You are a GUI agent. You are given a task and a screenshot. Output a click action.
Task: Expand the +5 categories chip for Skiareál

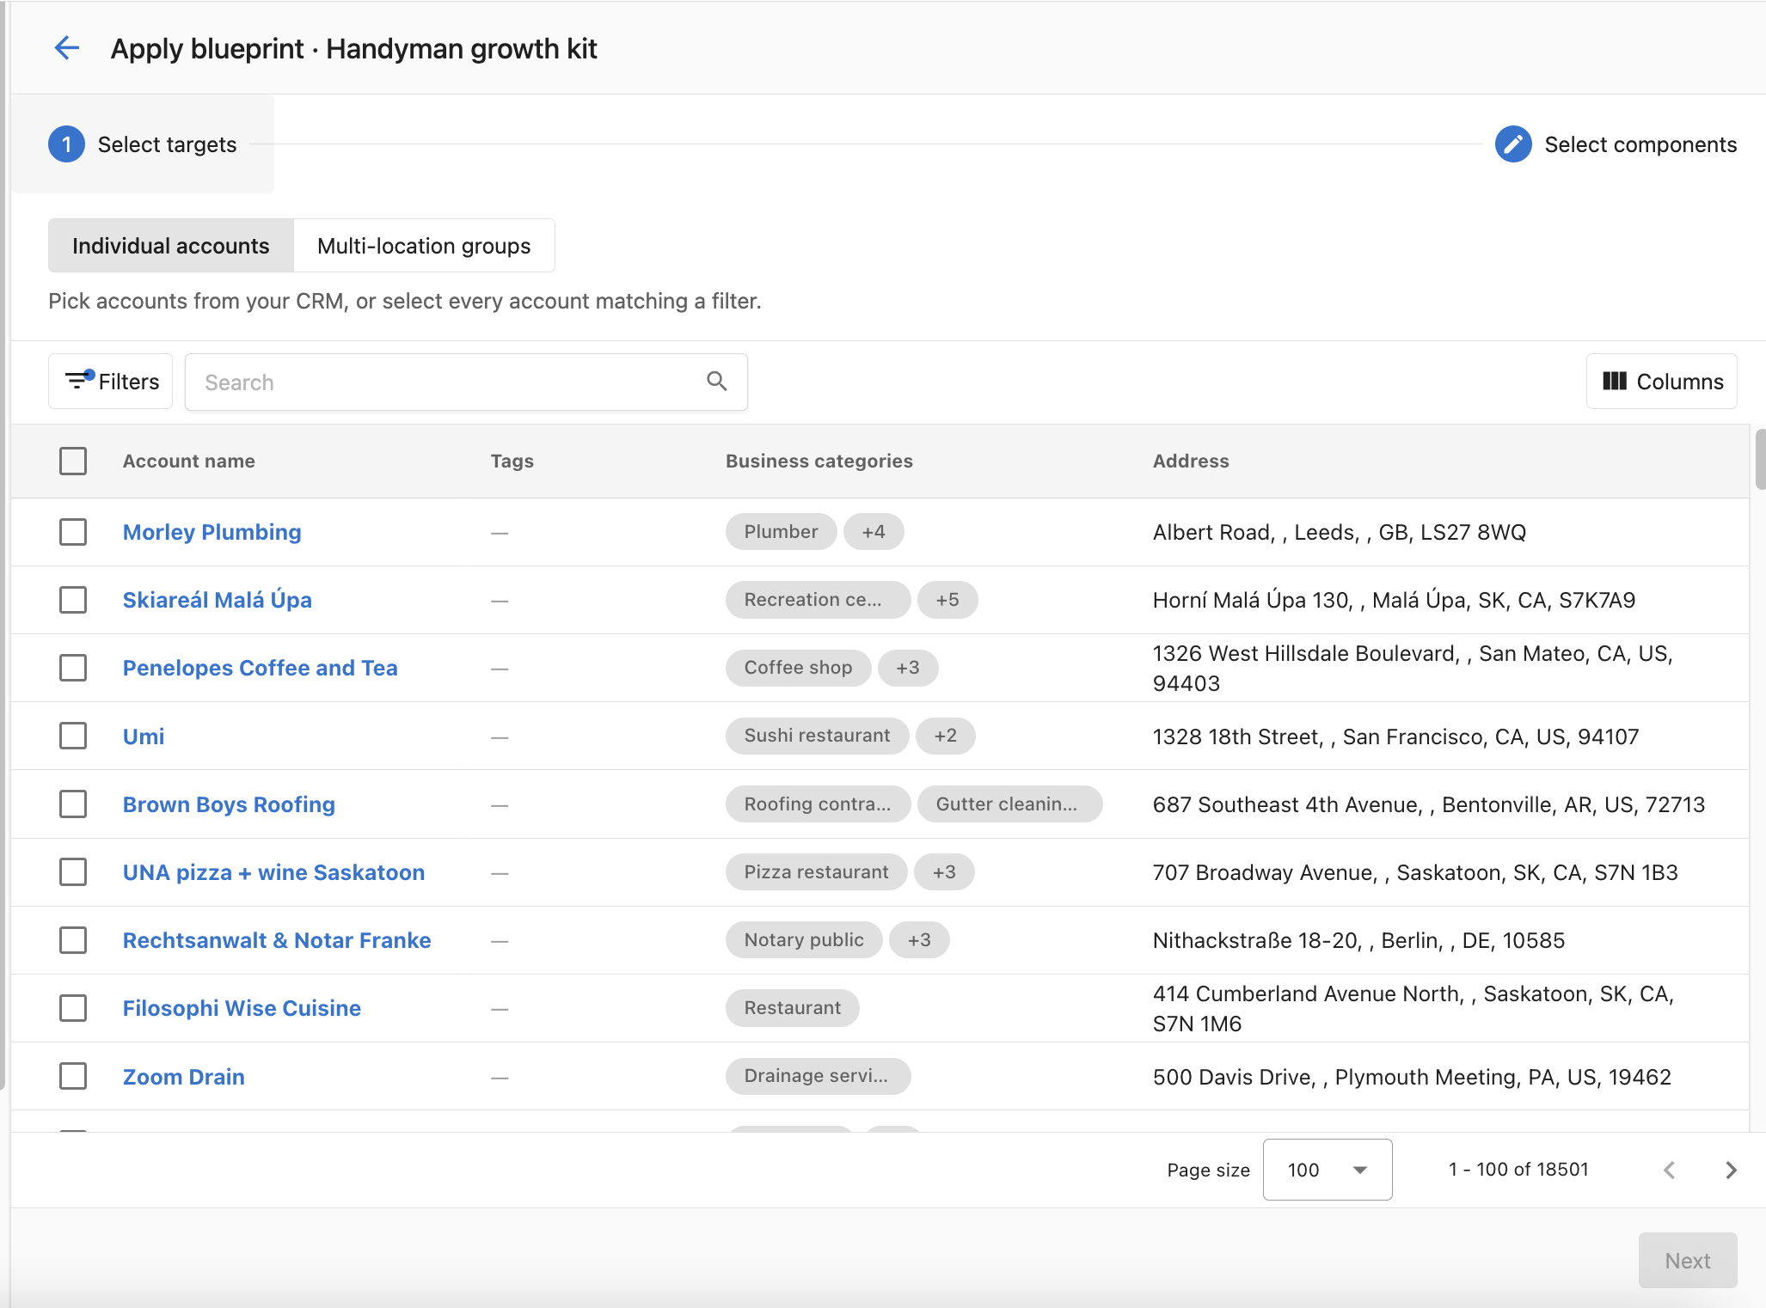947,600
